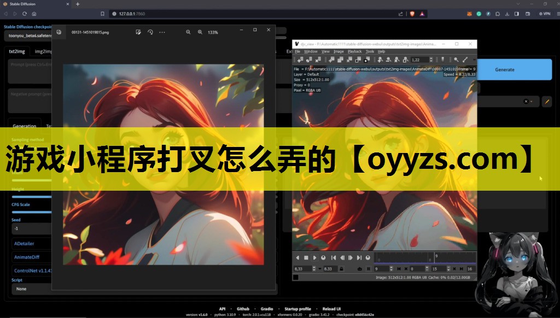Open Help menu in djv_view
Viewport: 560px width, 318px height.
point(381,51)
